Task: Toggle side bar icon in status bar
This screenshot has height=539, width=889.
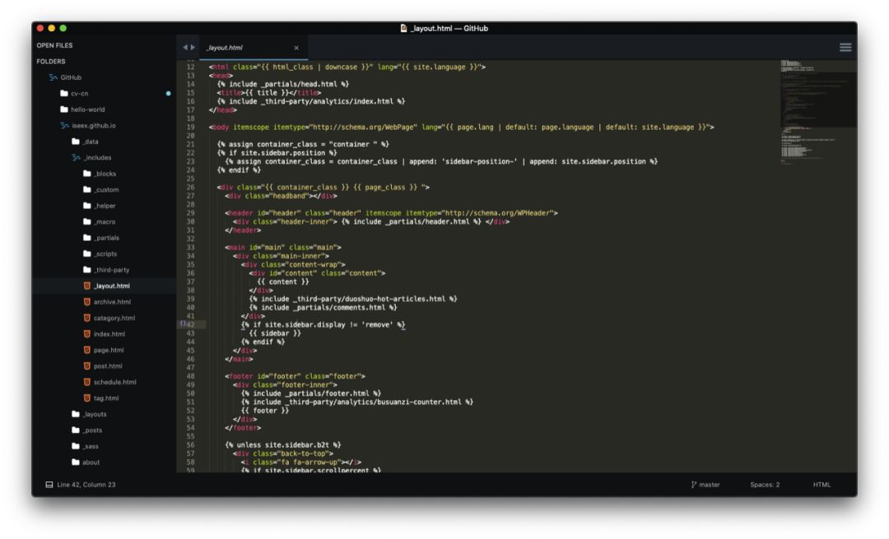Action: [x=49, y=485]
